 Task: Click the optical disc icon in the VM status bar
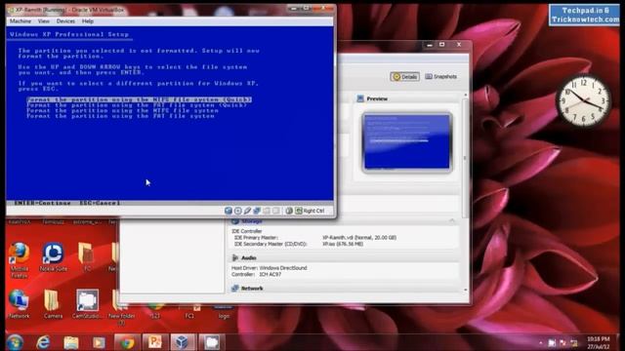click(x=238, y=211)
